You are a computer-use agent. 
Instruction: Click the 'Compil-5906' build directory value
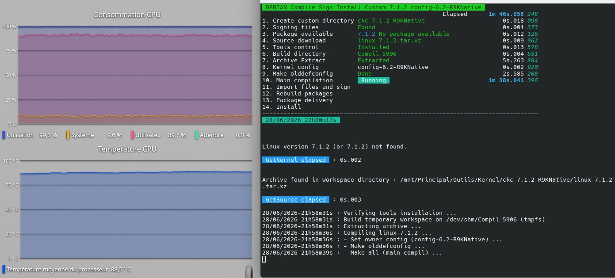pos(377,54)
